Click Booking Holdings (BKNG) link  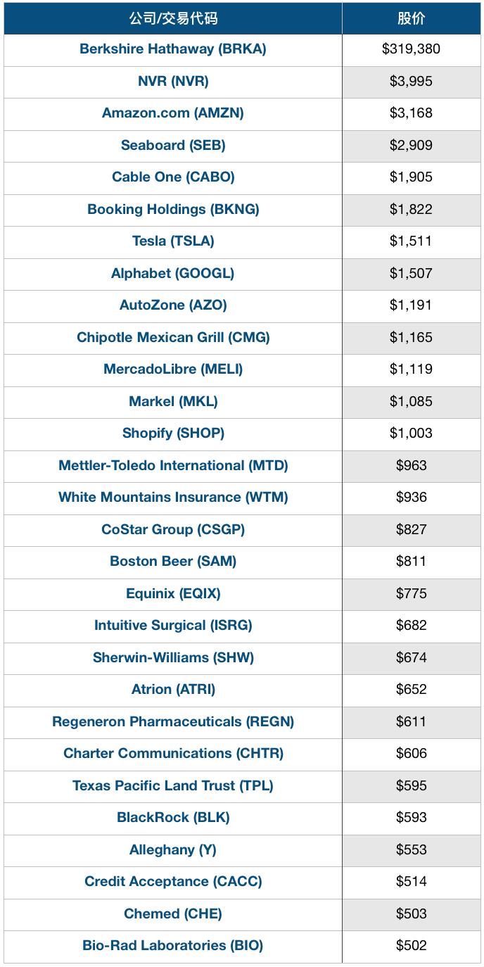pyautogui.click(x=173, y=209)
